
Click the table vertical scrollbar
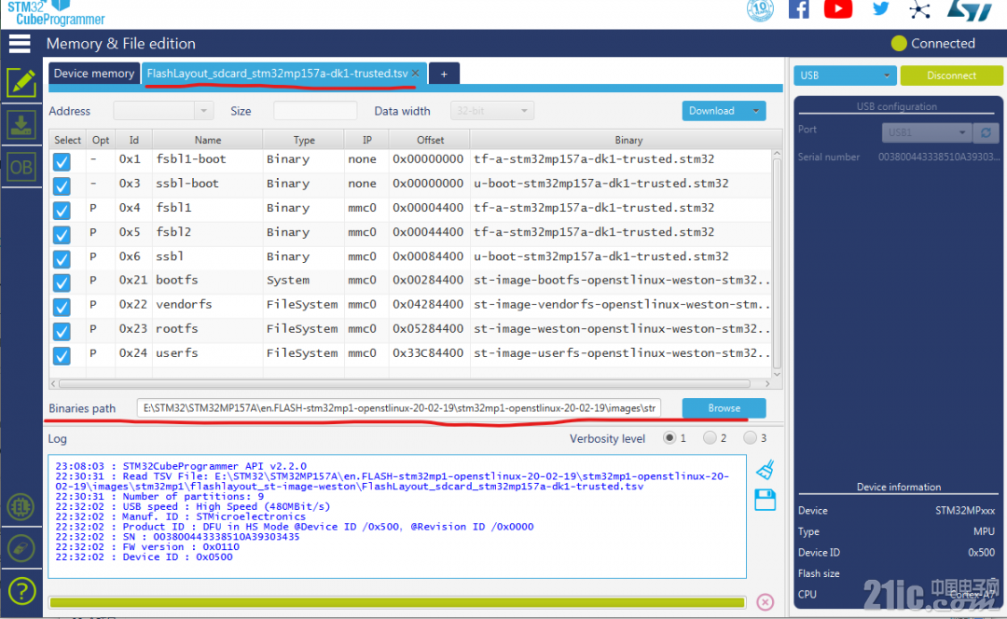(777, 262)
